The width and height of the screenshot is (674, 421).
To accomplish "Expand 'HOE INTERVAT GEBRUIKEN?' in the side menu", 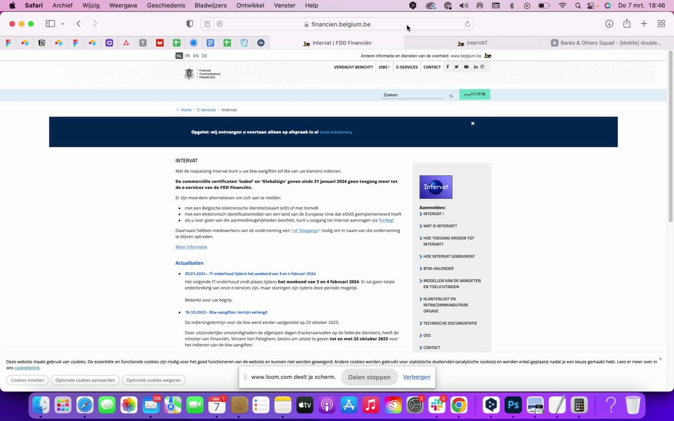I will coord(449,256).
